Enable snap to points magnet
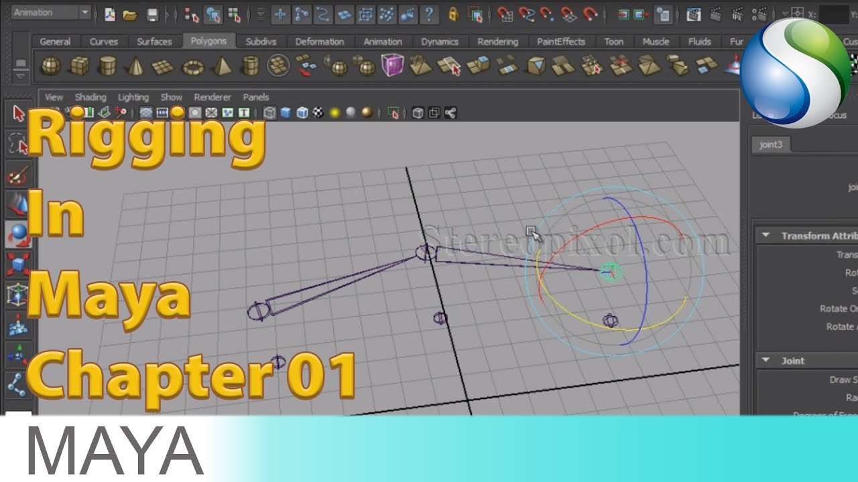This screenshot has width=858, height=482. point(548,14)
